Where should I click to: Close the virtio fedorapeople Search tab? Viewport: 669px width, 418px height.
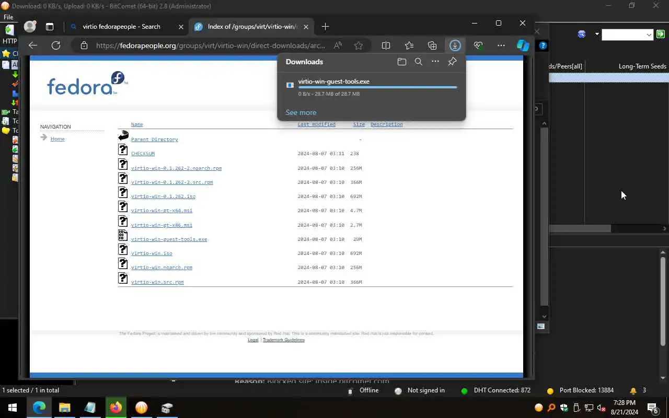(x=181, y=27)
